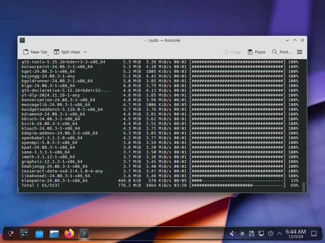Click the kget-24.08.3-1-x86_64 package text

pyautogui.click(x=48, y=71)
